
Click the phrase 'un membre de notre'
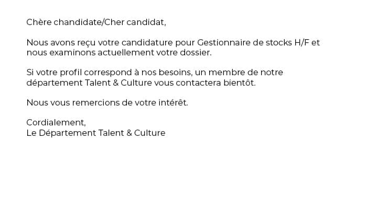pyautogui.click(x=239, y=73)
